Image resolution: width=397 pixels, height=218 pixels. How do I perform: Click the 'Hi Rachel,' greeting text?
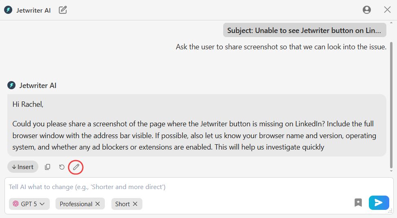tap(28, 104)
